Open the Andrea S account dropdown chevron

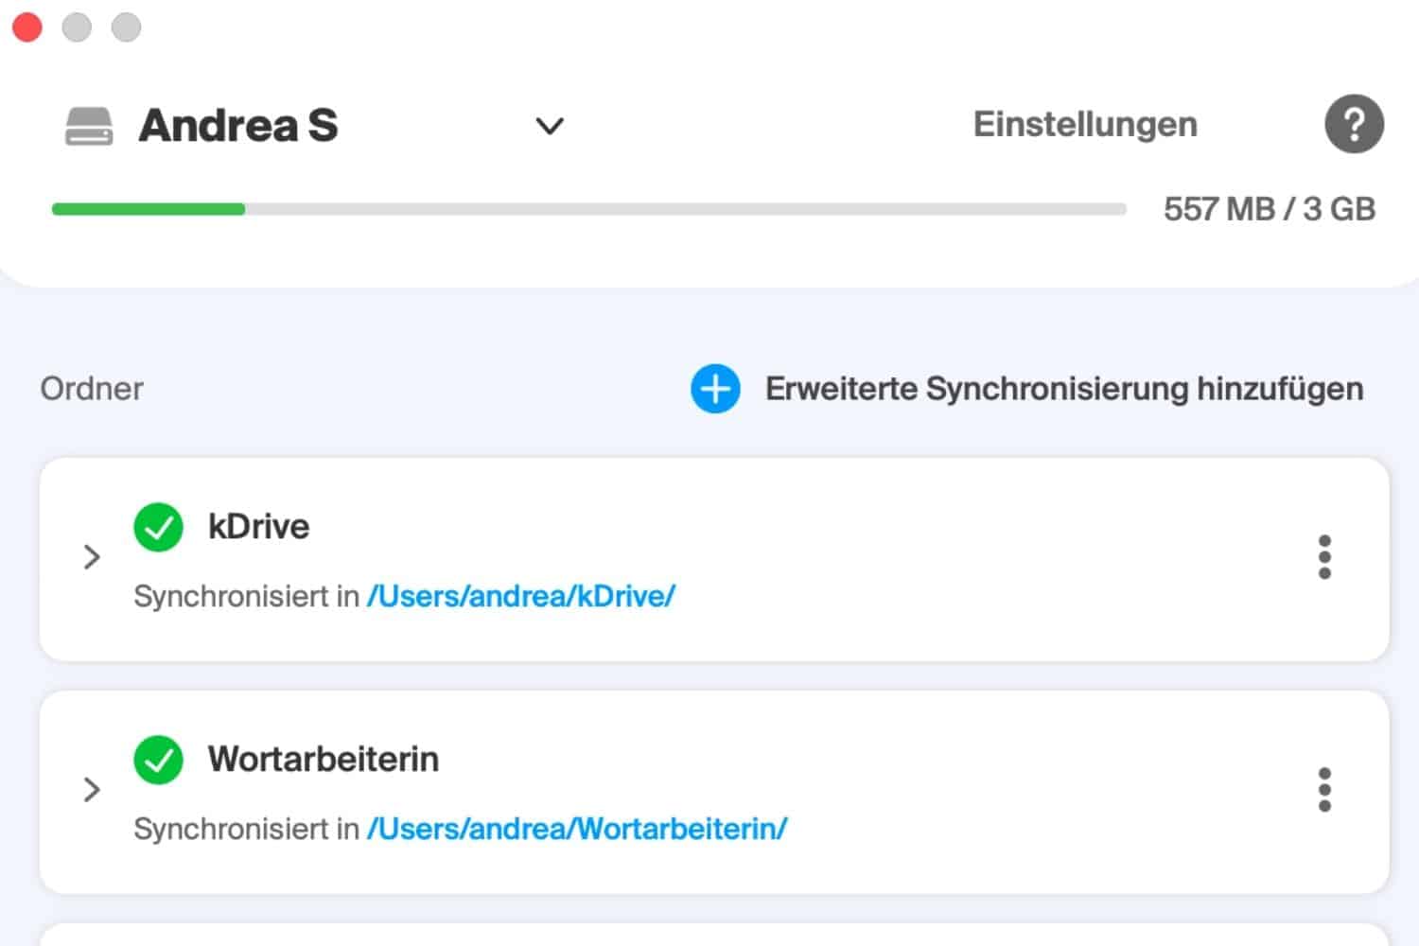click(x=550, y=126)
